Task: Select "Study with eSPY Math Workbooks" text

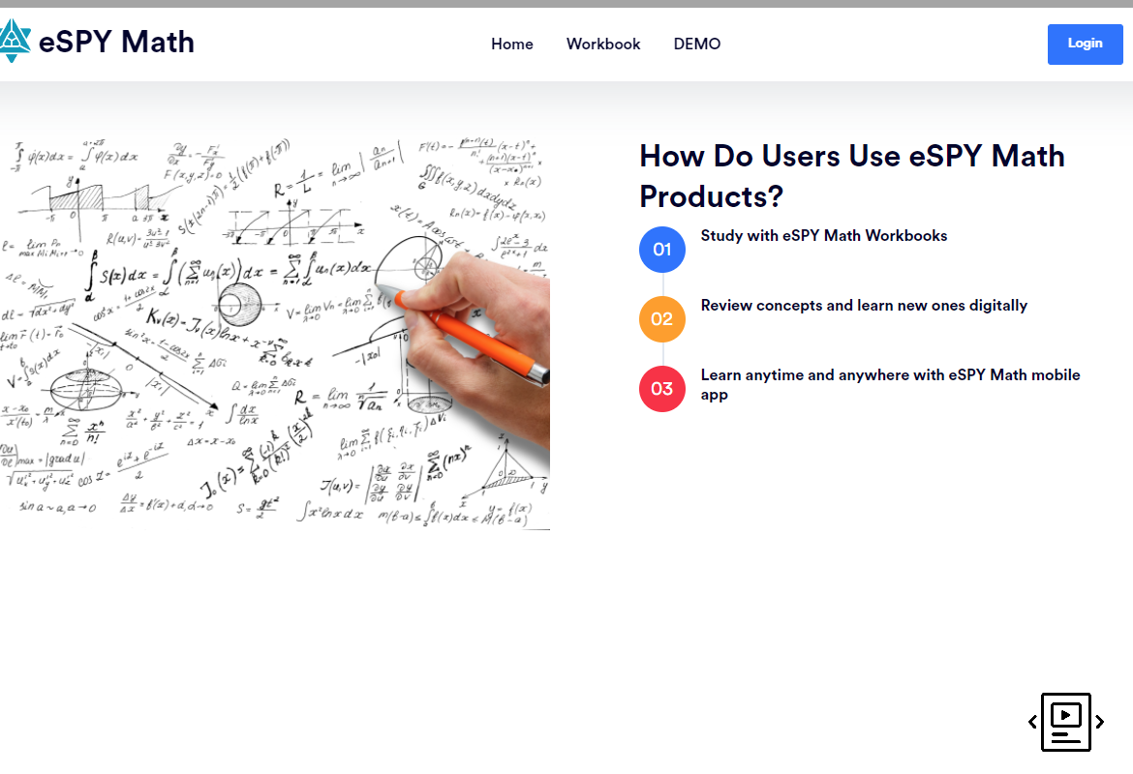Action: [823, 236]
